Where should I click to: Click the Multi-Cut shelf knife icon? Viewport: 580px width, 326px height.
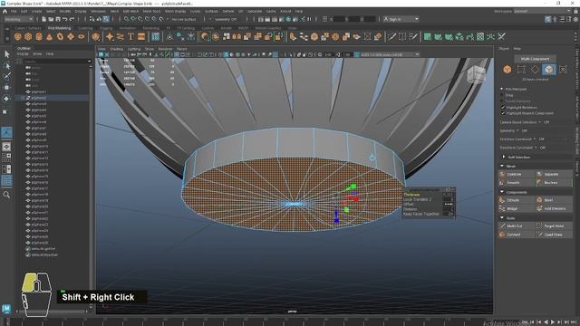(x=391, y=36)
